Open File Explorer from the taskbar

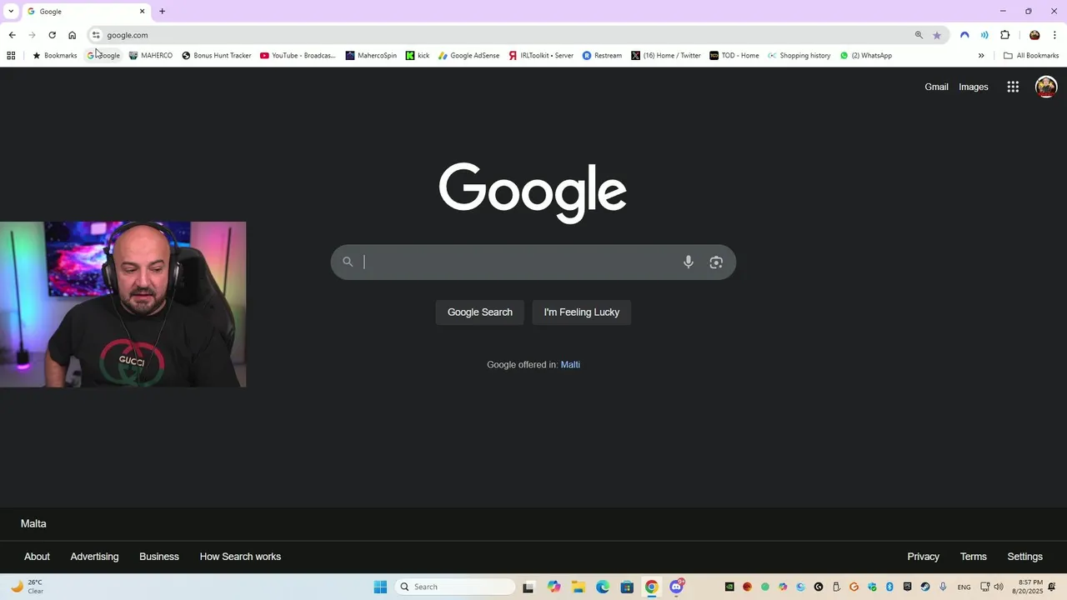click(x=579, y=587)
